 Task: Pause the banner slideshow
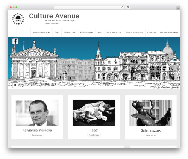click(x=15, y=85)
